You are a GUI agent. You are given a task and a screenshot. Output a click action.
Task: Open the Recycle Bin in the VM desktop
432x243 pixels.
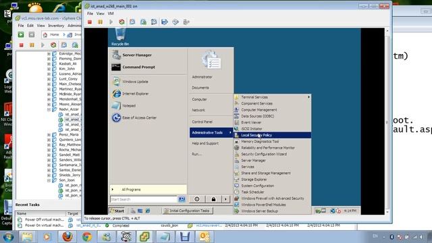tap(120, 36)
